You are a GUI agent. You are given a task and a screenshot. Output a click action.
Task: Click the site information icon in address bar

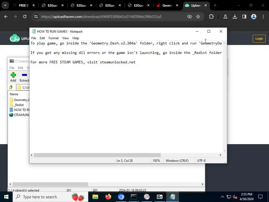(36, 17)
